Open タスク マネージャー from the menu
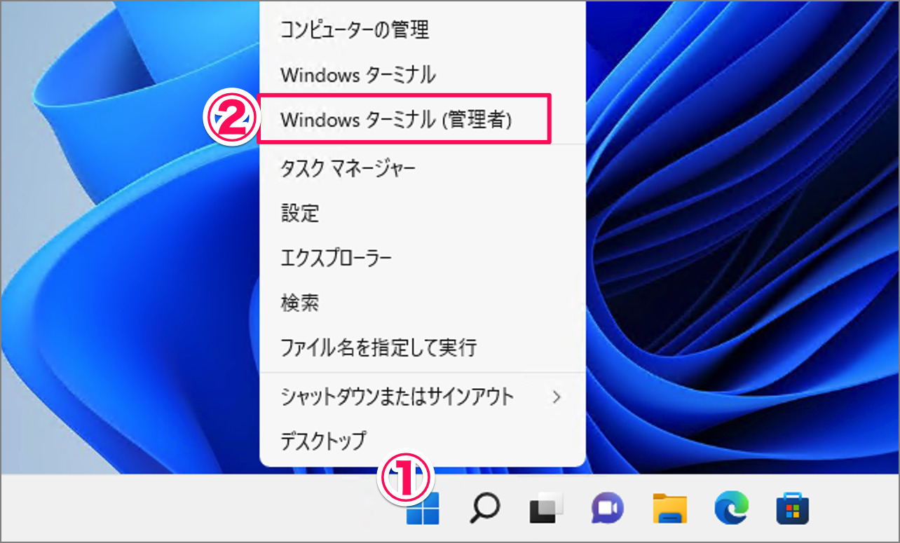900x543 pixels. click(348, 168)
